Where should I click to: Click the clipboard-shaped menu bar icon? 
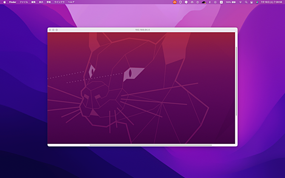(180, 2)
